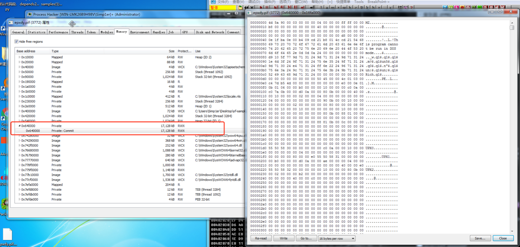The width and height of the screenshot is (520, 247).
Task: Open the Disk and Network tab
Action: 210,32
